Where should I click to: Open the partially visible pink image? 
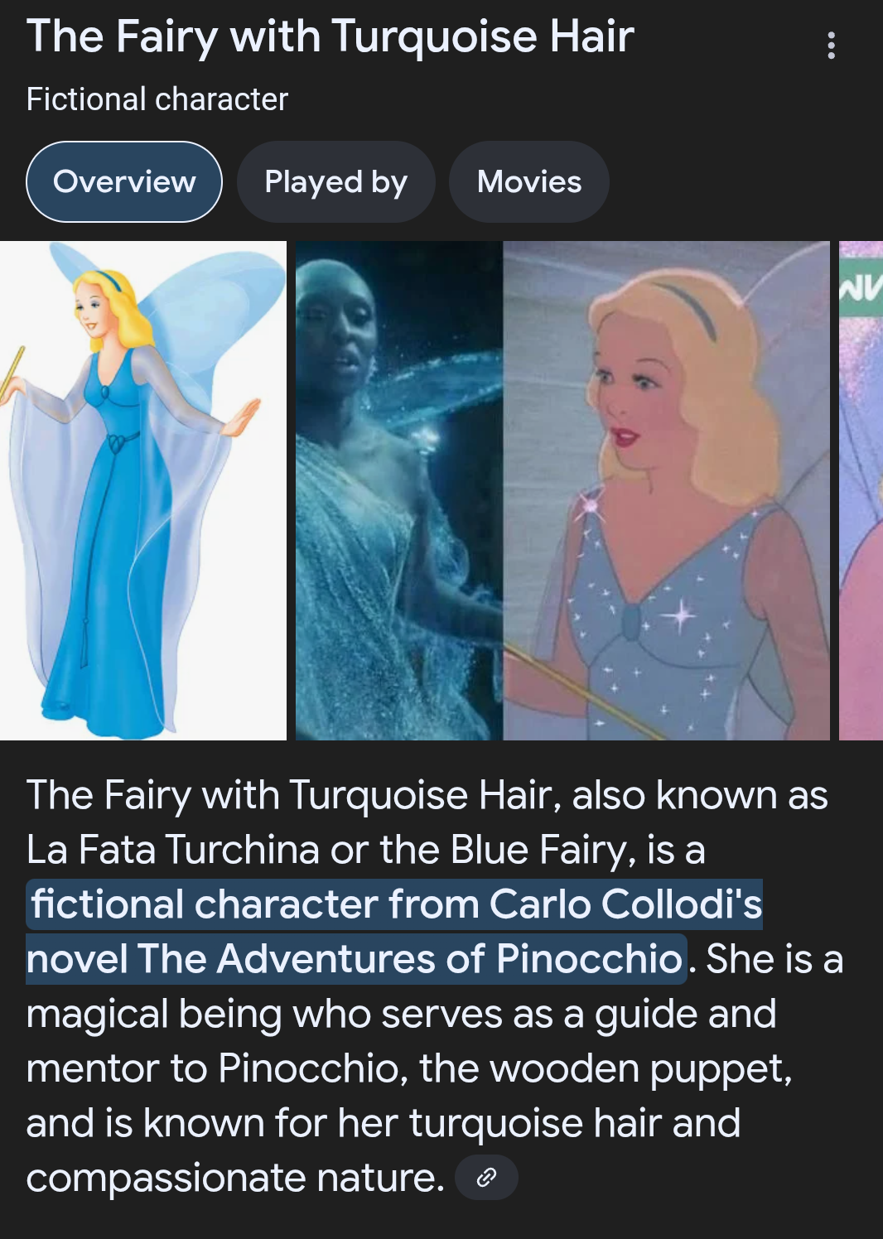tap(861, 490)
